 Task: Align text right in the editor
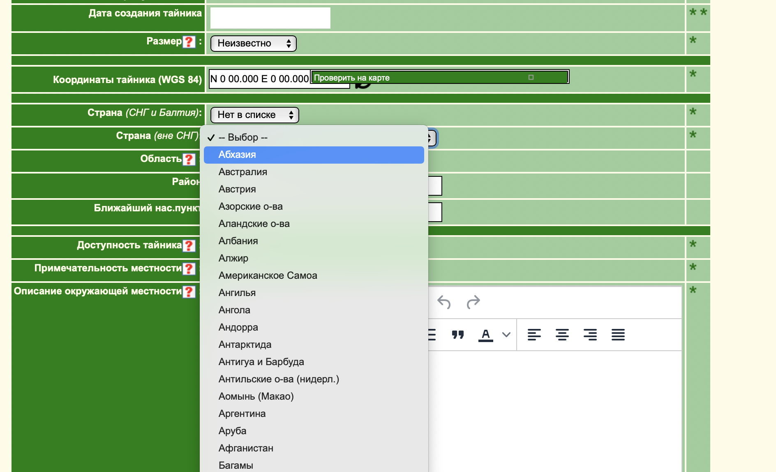pos(590,335)
